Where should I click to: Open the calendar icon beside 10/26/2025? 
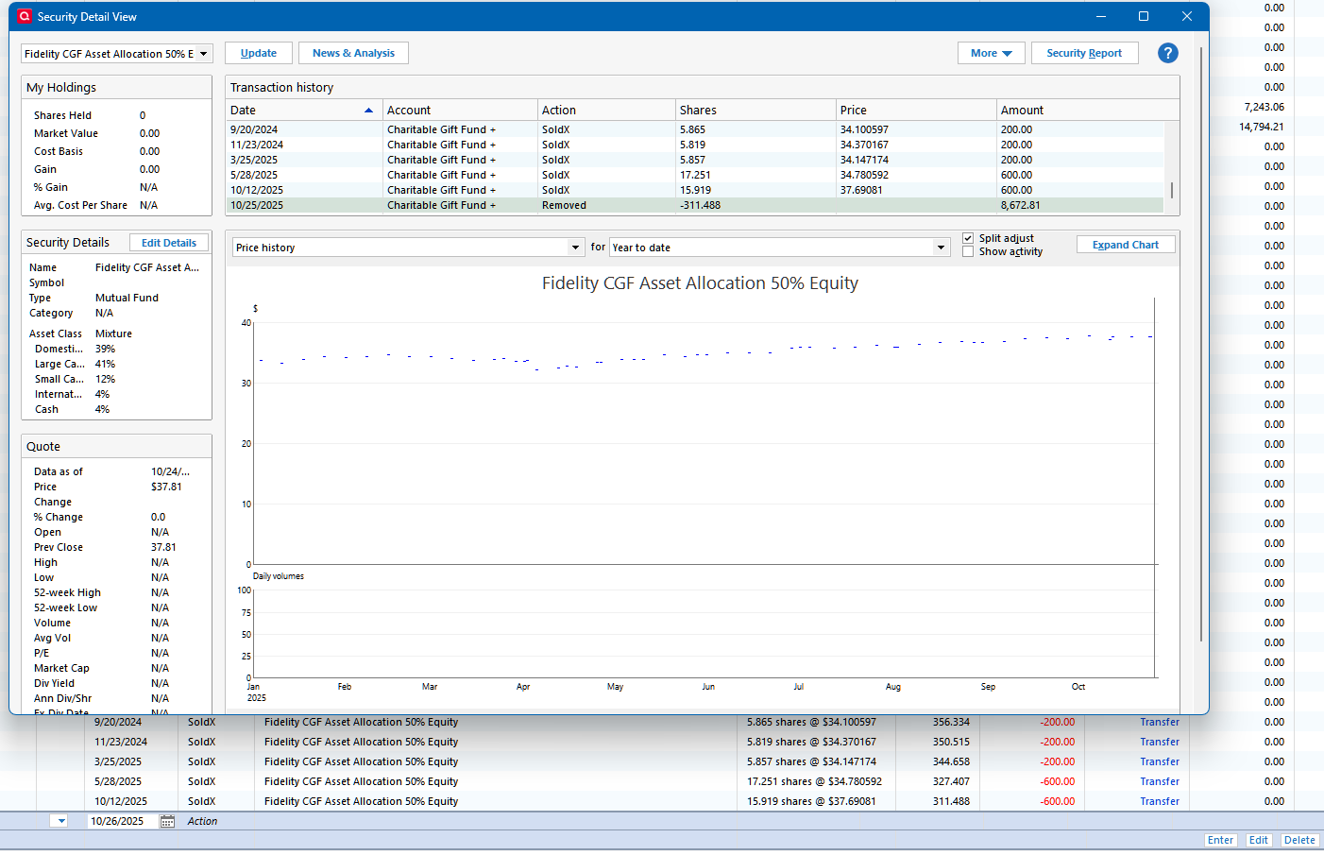(167, 821)
